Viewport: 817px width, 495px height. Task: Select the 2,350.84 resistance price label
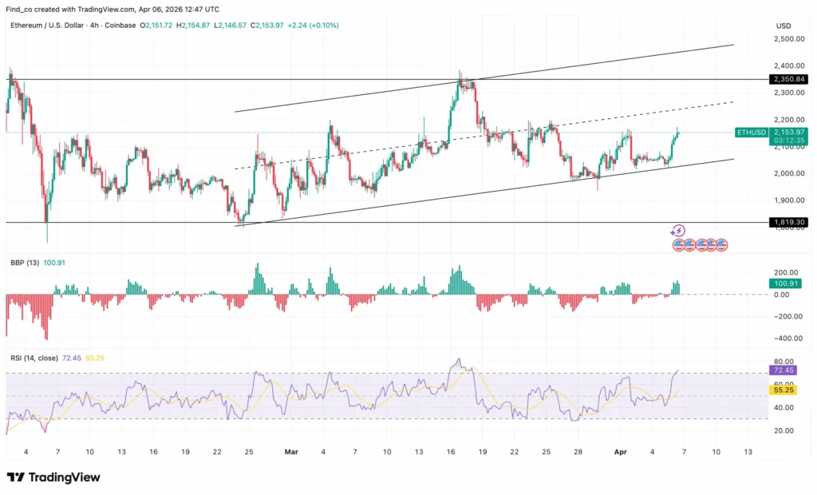787,80
